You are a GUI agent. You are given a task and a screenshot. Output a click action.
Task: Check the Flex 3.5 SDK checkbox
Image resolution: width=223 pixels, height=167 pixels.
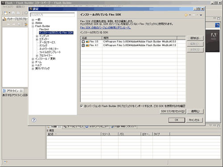pos(83,42)
